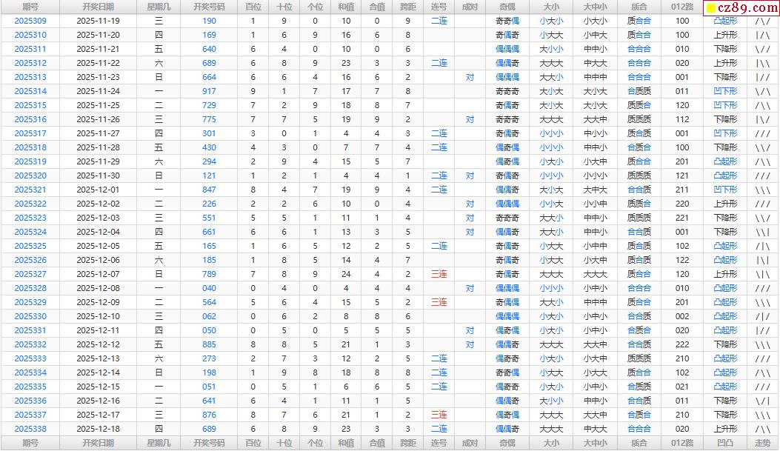Open issue 2025323 link

point(30,218)
